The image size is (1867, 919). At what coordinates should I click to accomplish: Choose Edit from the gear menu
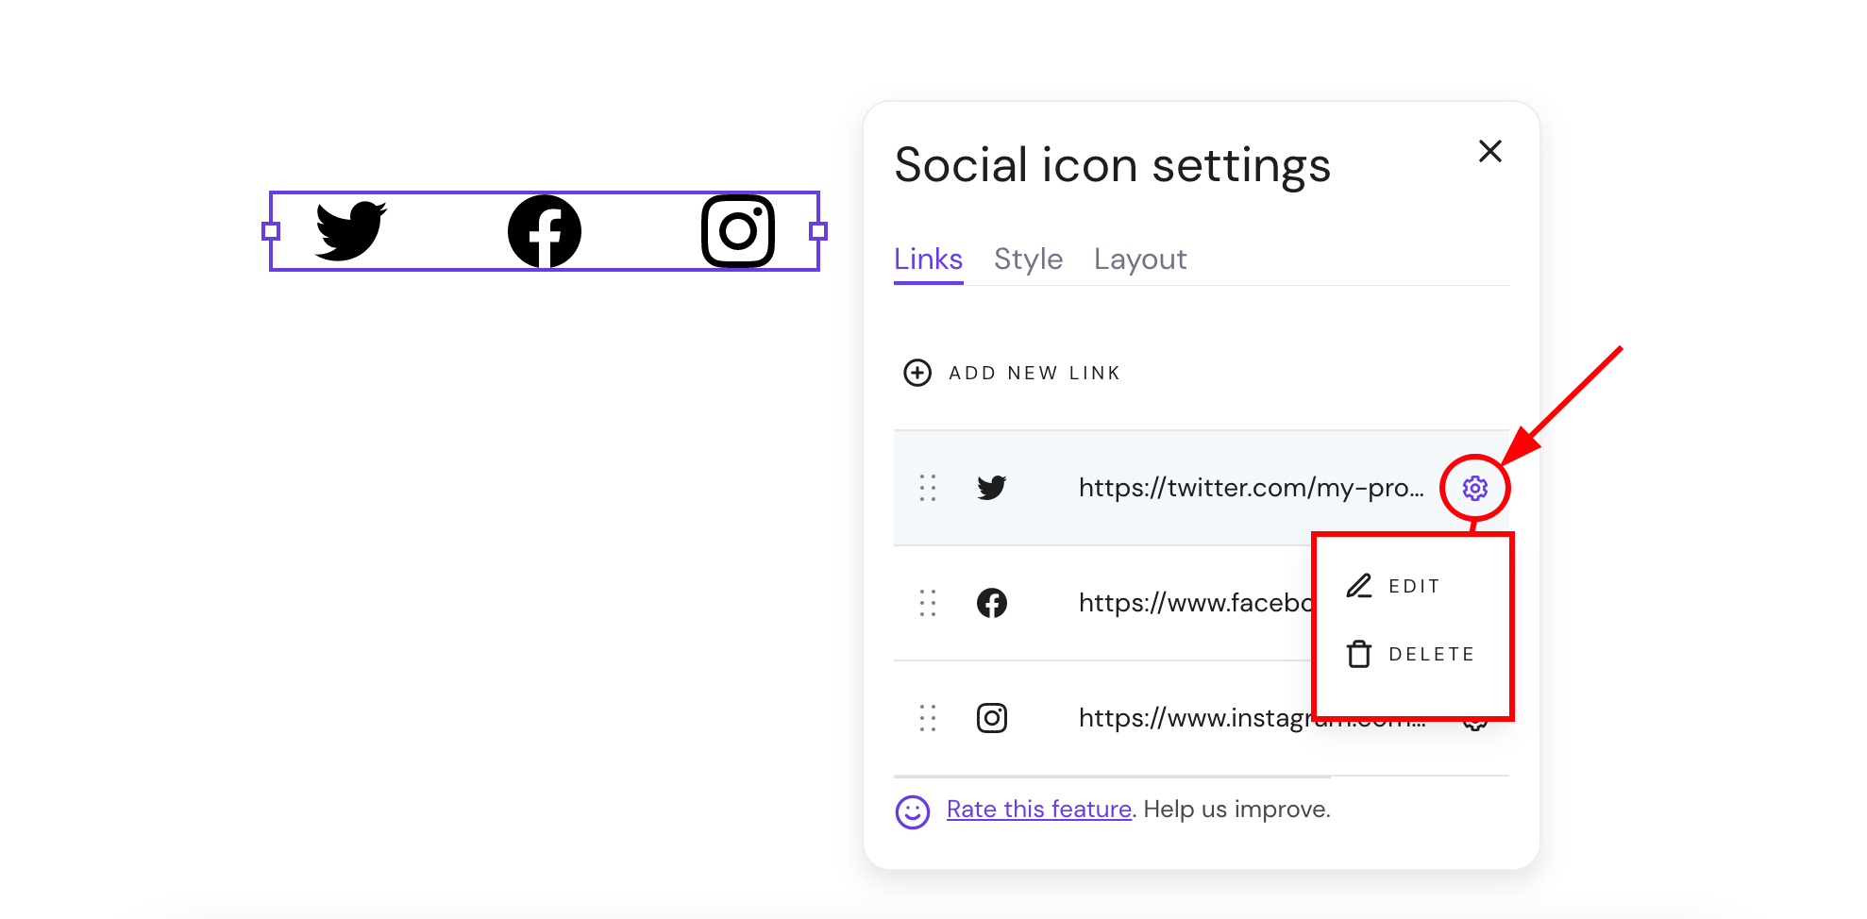click(1395, 586)
